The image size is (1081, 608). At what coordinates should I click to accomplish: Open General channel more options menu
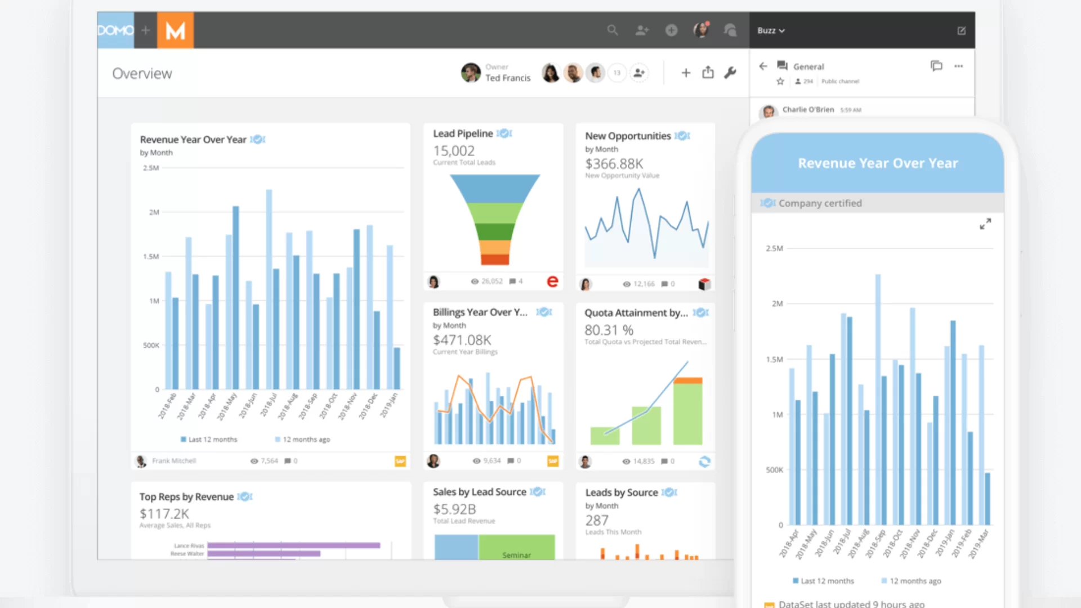[958, 66]
